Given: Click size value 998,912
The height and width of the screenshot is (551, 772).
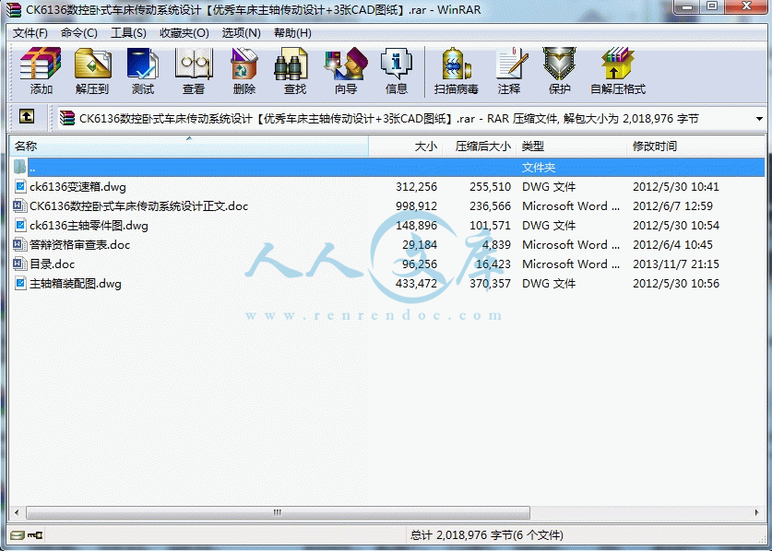Looking at the screenshot, I should pos(416,206).
